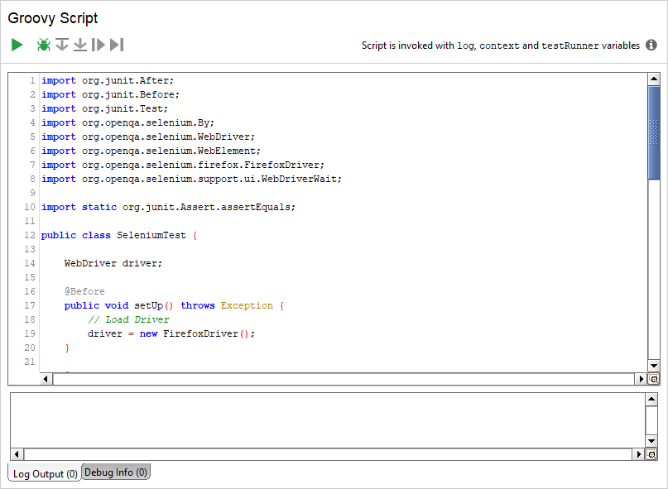Toggle a breakpoint on line 17
The width and height of the screenshot is (668, 489).
pyautogui.click(x=29, y=305)
